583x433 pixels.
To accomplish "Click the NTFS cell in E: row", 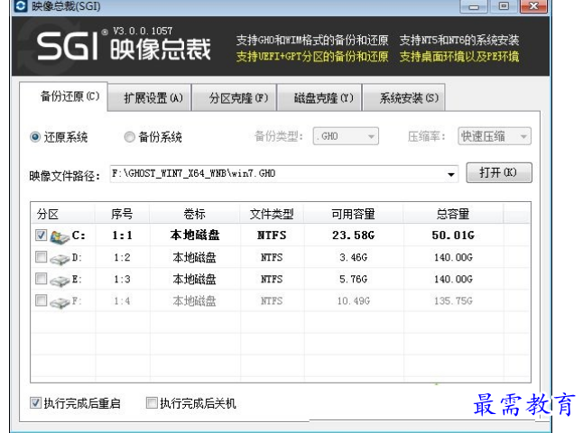I will pyautogui.click(x=272, y=279).
